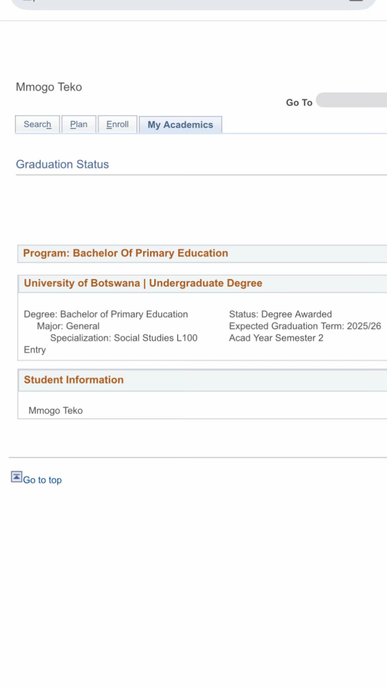
Task: Open the Enroll tab
Action: [117, 124]
